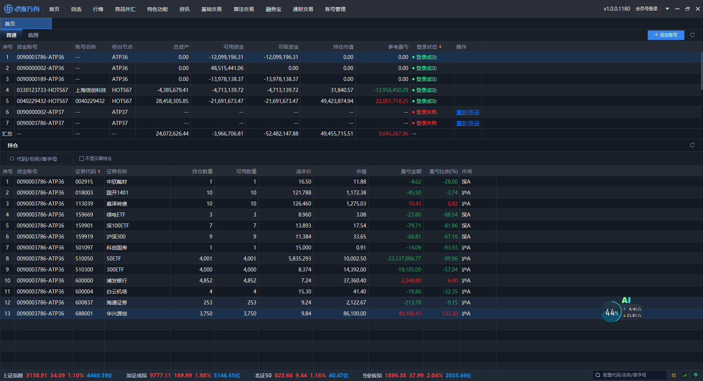Click the 上海信创科技 account name cell

click(91, 90)
